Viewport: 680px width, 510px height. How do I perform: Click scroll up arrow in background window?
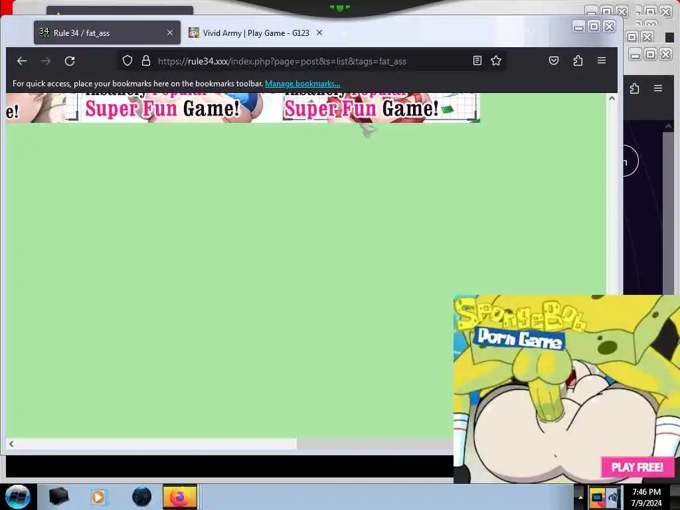668,126
